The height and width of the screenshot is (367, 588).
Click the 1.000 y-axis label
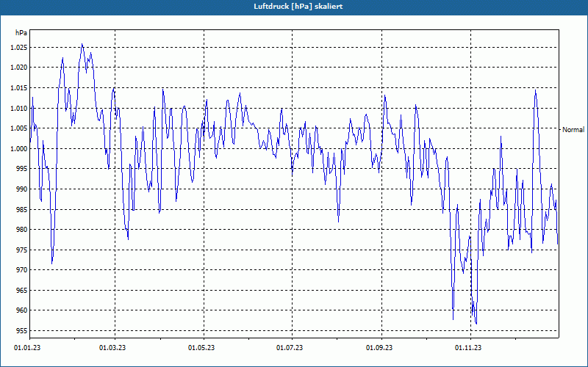click(x=18, y=149)
